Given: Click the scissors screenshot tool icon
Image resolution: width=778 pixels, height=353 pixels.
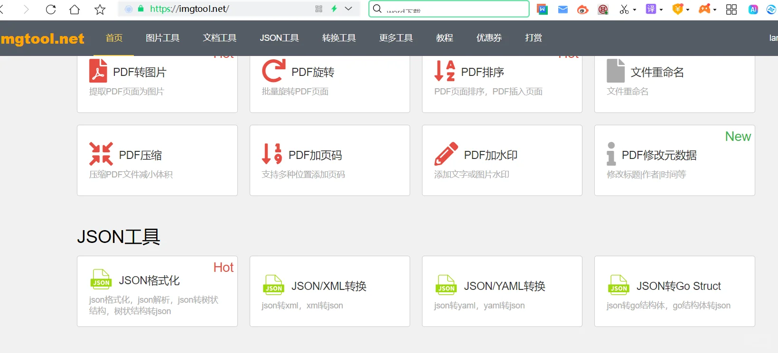Looking at the screenshot, I should [x=624, y=9].
